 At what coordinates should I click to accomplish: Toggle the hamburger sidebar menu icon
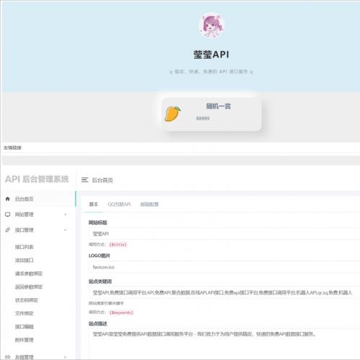[x=85, y=180]
